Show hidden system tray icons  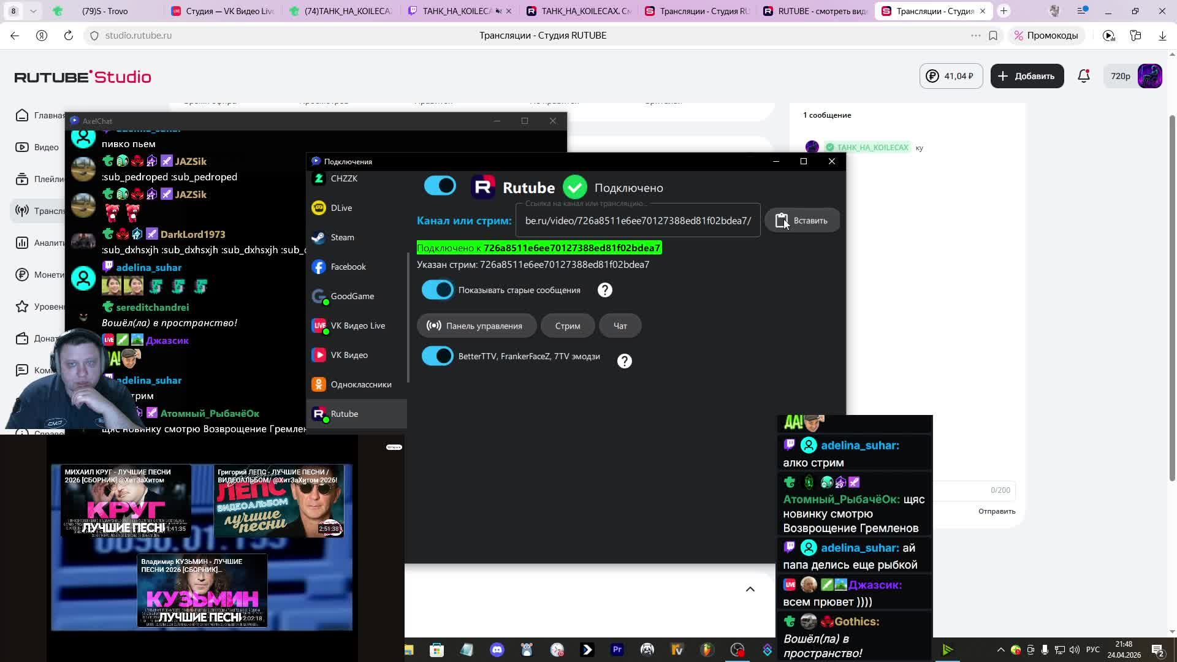(1000, 650)
